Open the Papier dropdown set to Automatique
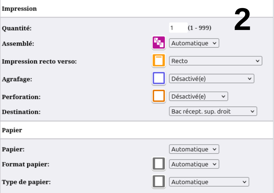274x193 pixels. 194,149
